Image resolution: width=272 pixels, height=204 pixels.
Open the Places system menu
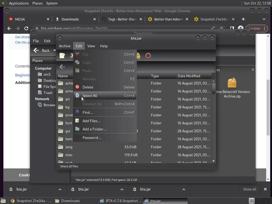click(x=37, y=3)
